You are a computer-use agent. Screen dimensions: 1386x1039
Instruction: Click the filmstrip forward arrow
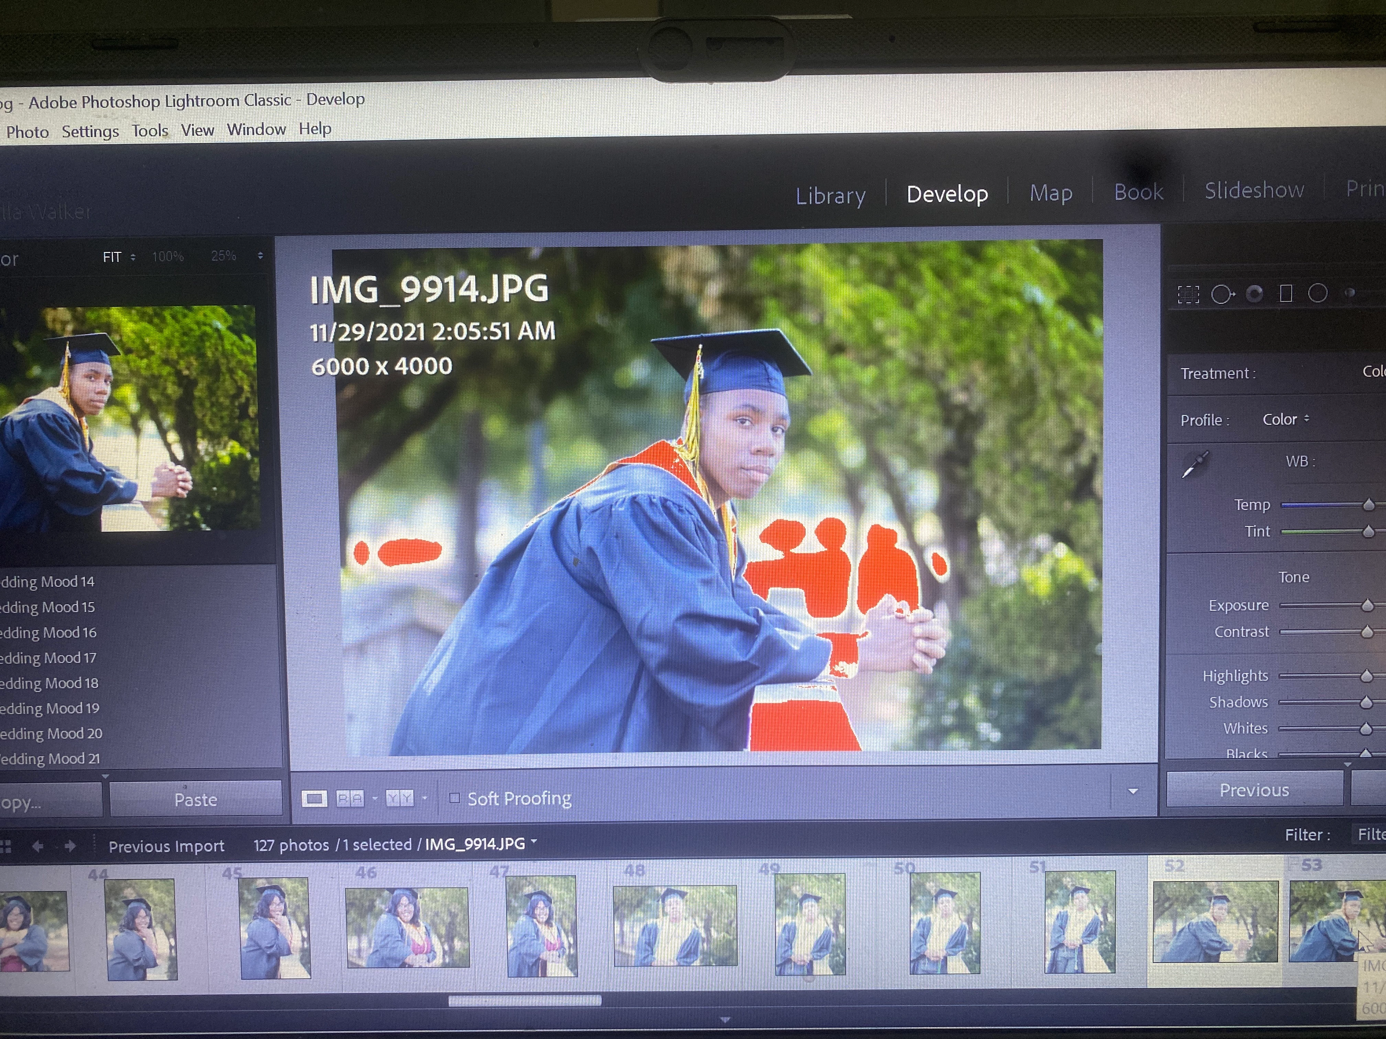pos(70,846)
